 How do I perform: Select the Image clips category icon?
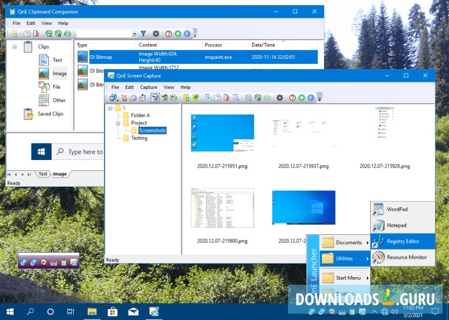tap(44, 73)
